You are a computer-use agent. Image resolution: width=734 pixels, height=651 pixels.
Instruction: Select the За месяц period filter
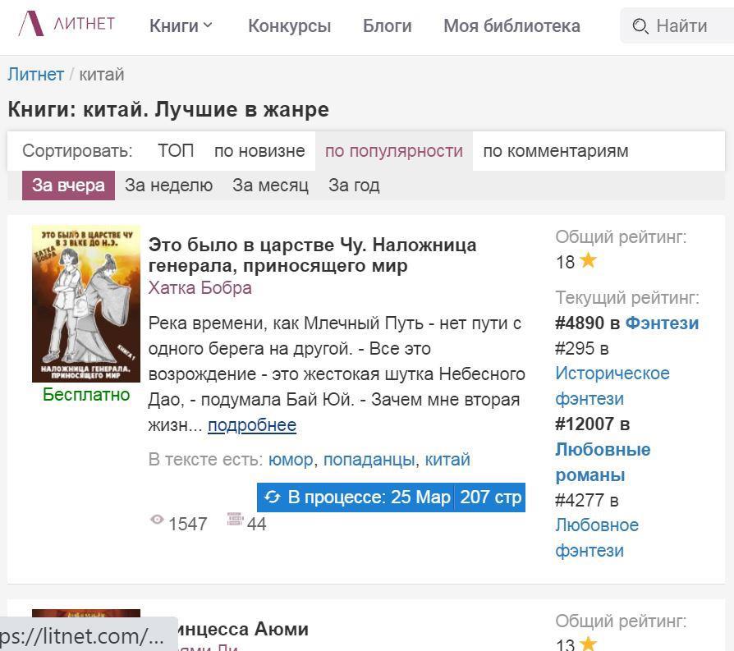[x=271, y=186]
